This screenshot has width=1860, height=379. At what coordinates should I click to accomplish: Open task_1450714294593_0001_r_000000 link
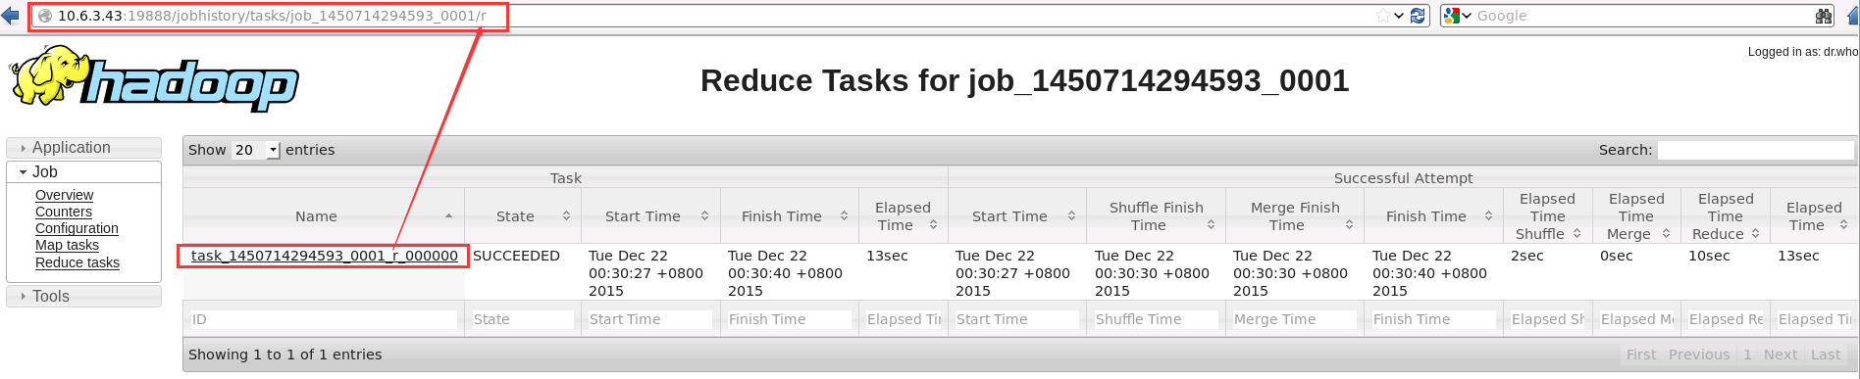click(325, 256)
